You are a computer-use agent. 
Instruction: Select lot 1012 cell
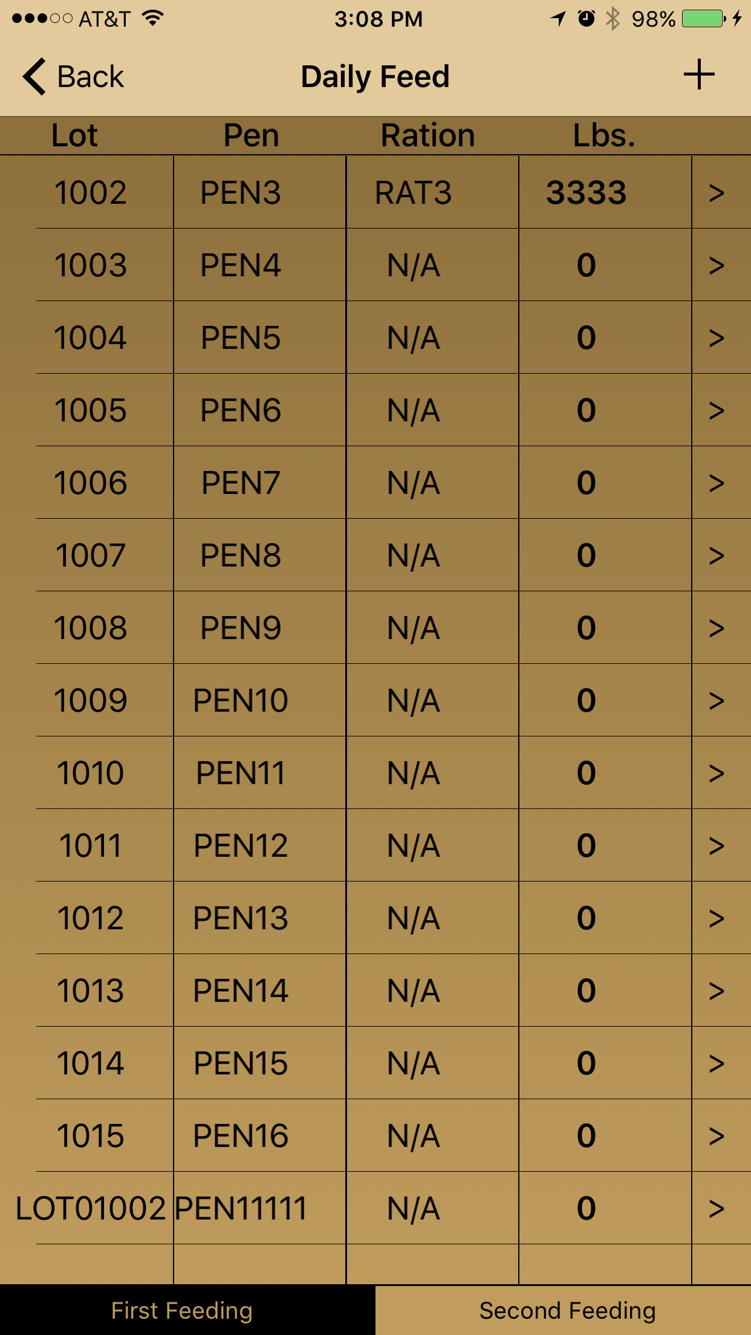(91, 918)
